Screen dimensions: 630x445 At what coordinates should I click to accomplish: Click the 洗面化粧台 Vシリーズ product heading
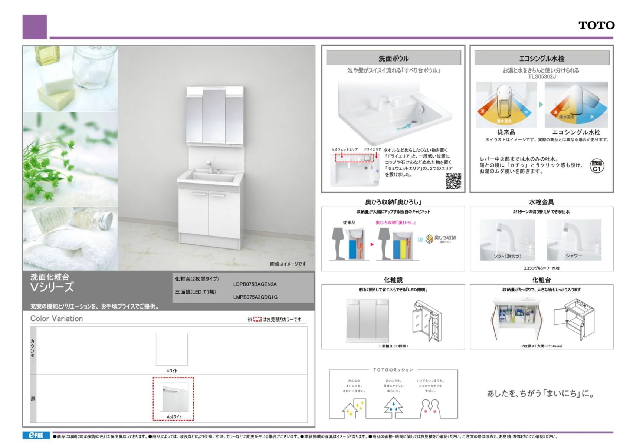click(x=52, y=283)
